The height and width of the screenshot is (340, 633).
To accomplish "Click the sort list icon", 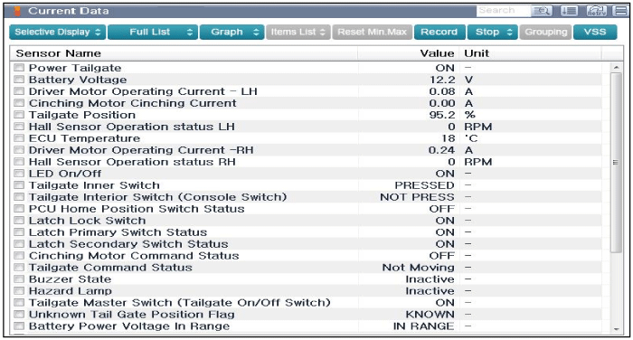I will click(x=569, y=11).
